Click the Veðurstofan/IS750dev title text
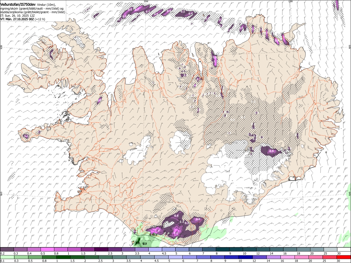 (17, 4)
